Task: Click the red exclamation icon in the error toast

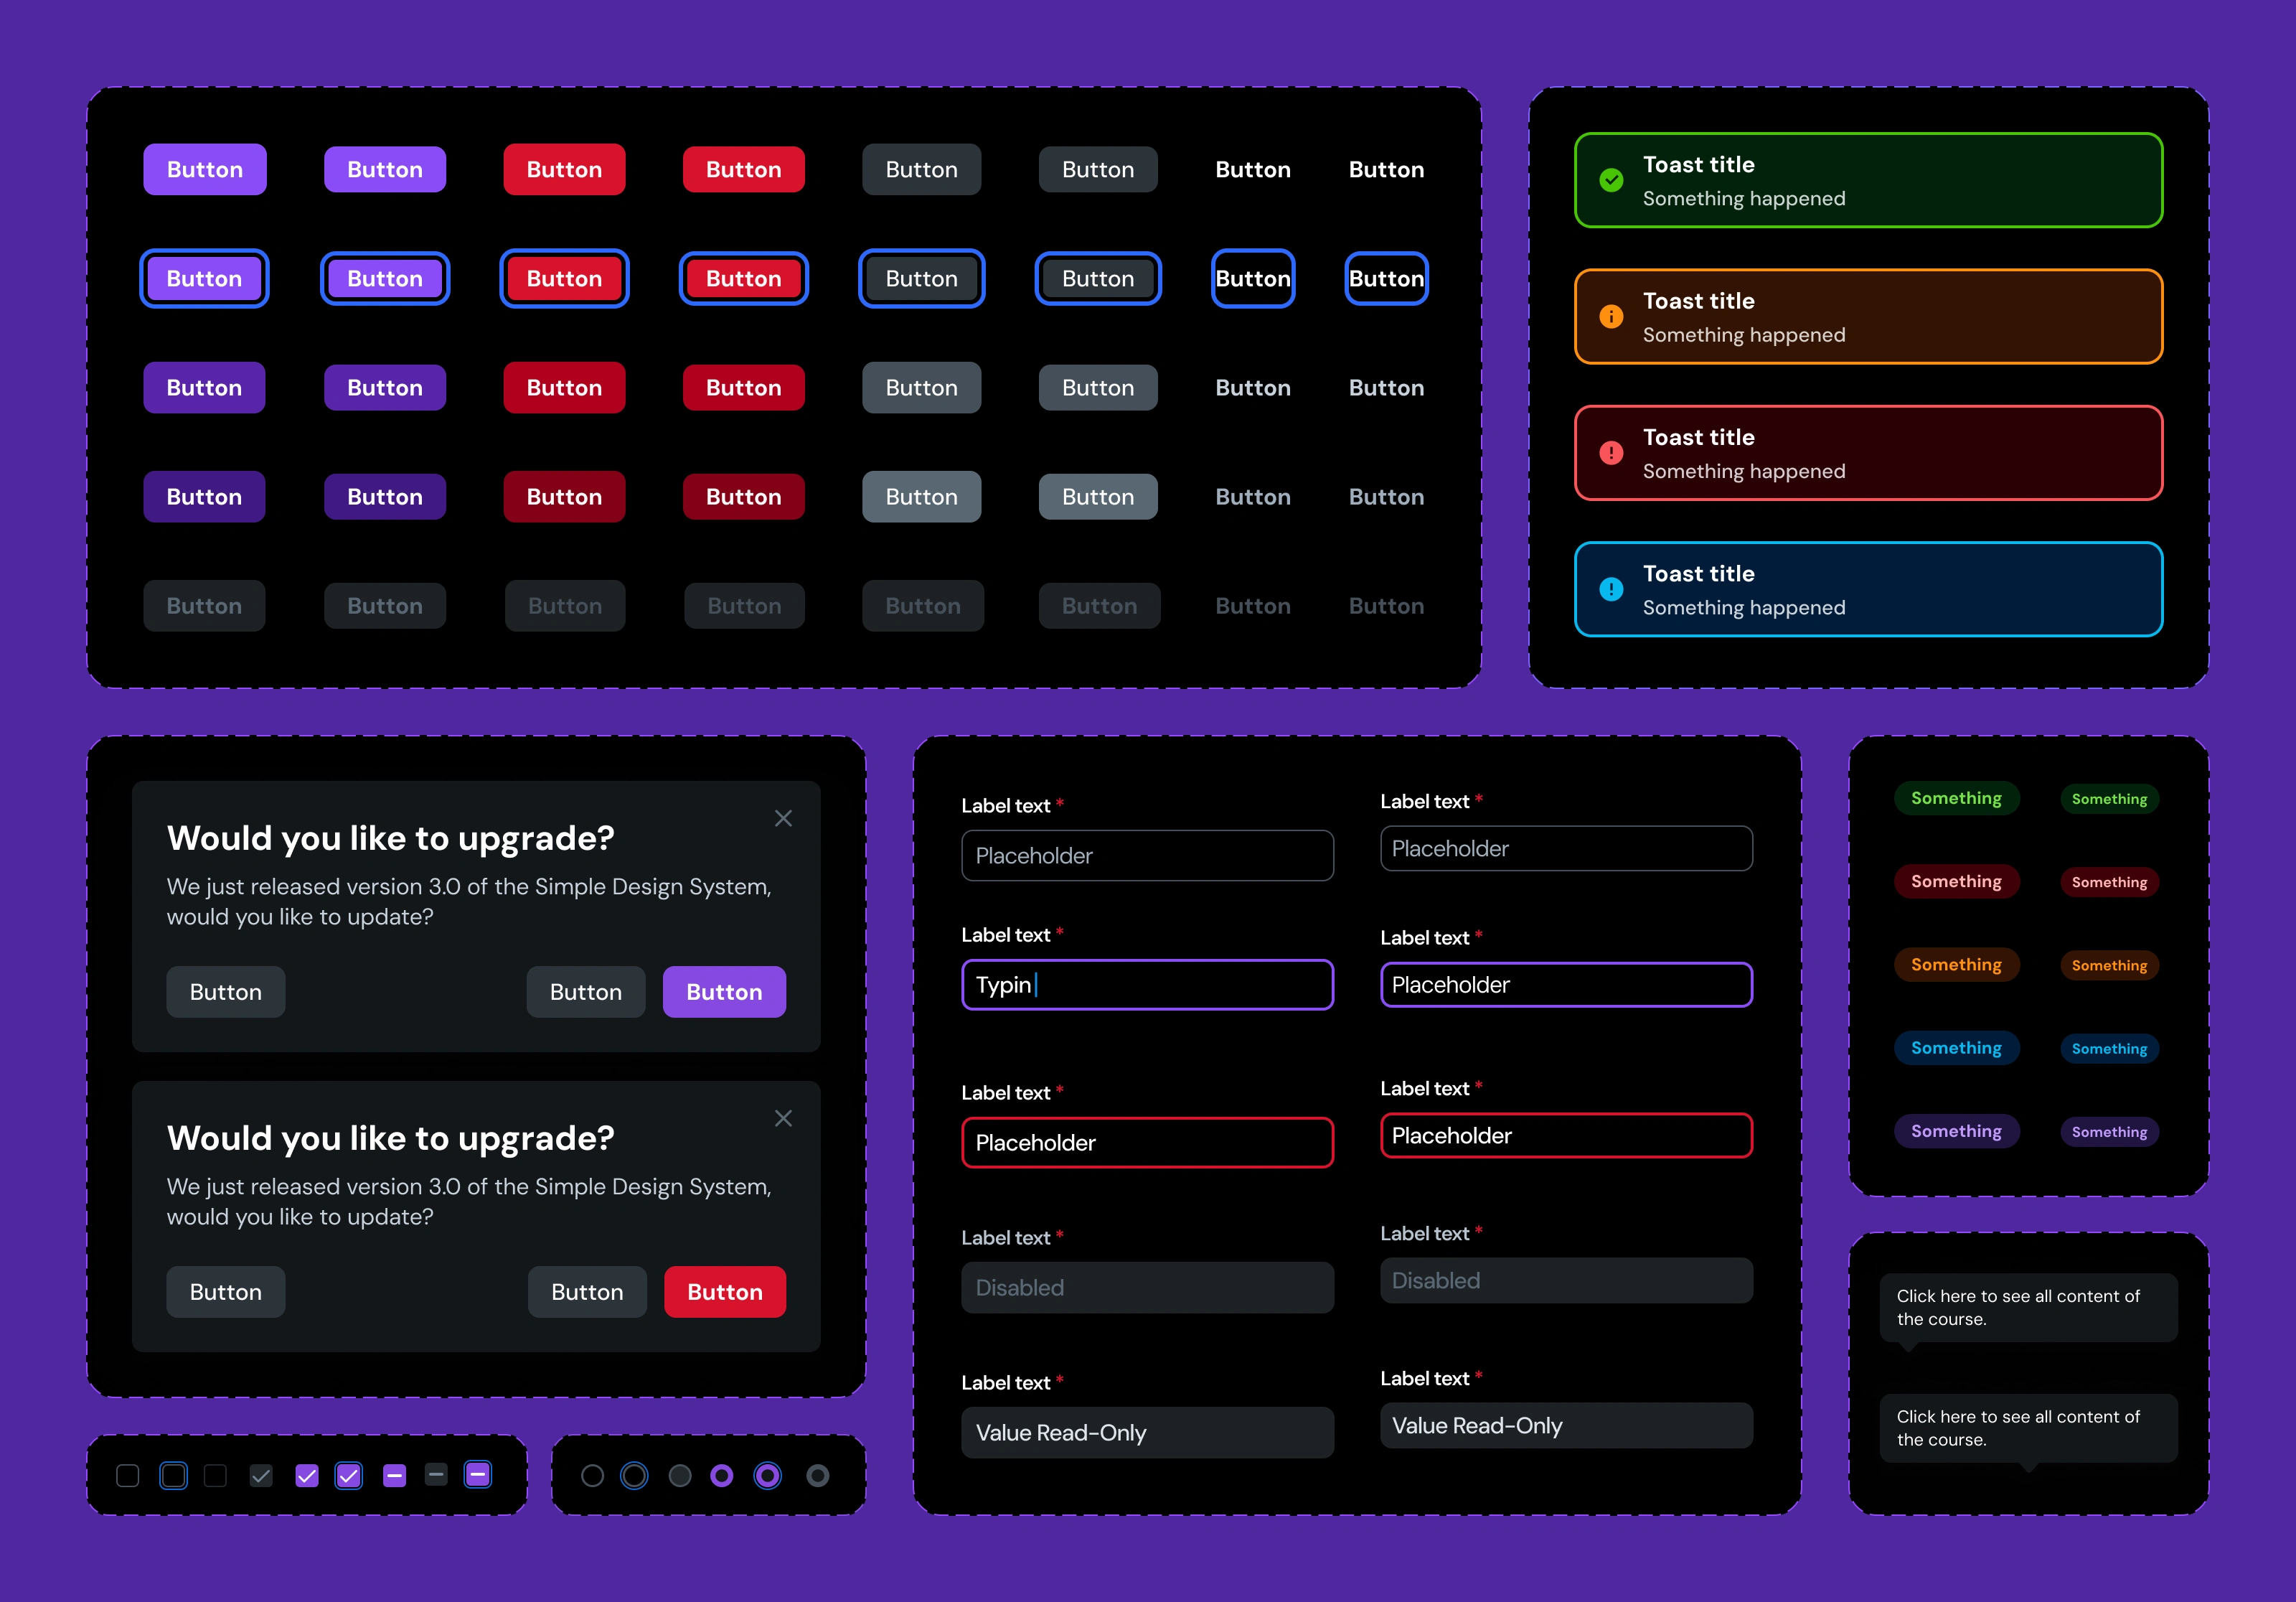Action: (x=1611, y=452)
